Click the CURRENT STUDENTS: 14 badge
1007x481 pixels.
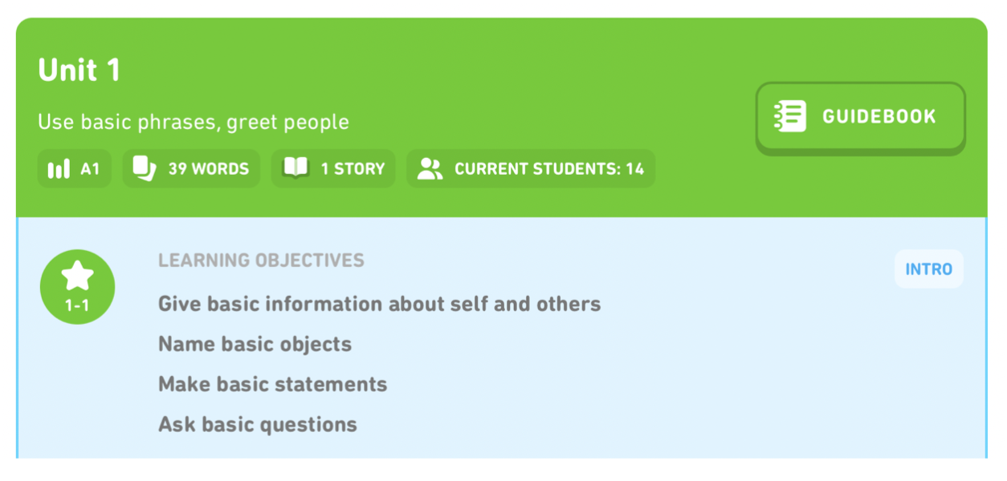(x=531, y=169)
